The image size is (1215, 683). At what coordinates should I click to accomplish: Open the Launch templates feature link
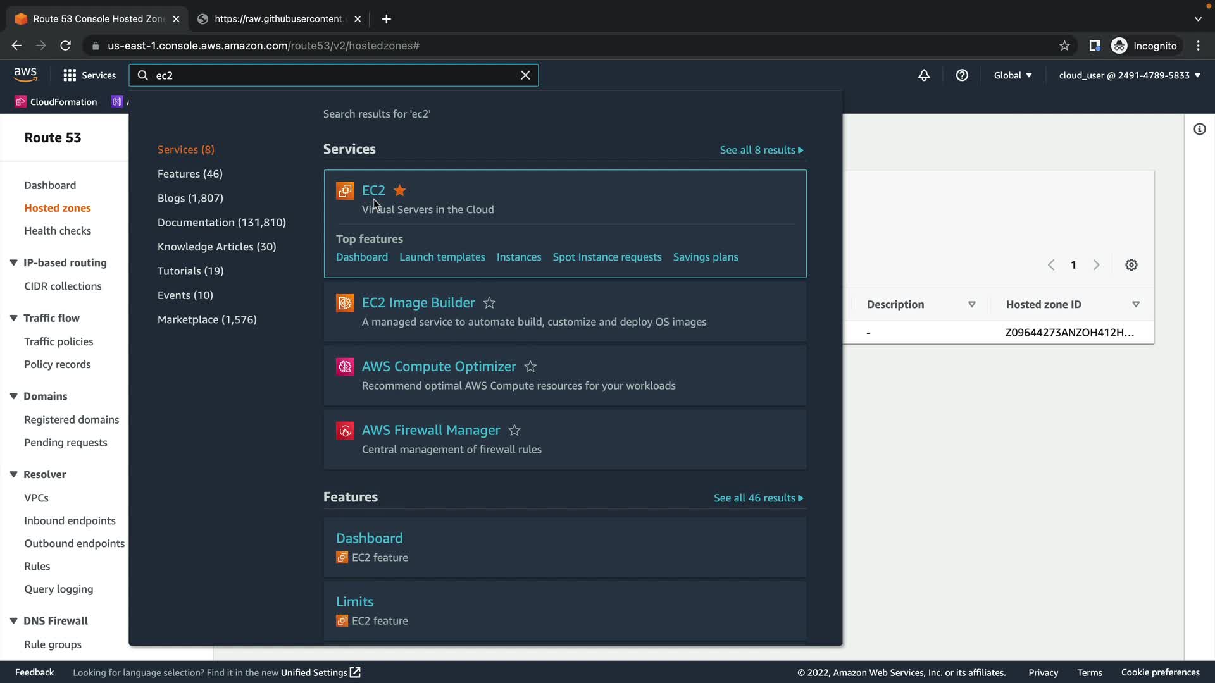pyautogui.click(x=442, y=257)
